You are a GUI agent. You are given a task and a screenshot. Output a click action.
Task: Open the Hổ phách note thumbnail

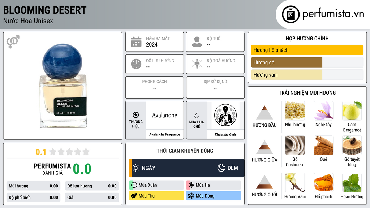click(x=323, y=183)
